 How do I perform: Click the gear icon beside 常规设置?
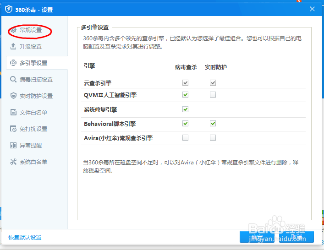13,30
